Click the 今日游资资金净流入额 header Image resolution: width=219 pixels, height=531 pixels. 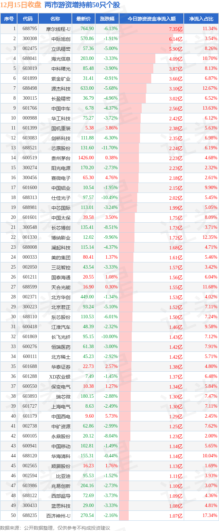point(152,19)
